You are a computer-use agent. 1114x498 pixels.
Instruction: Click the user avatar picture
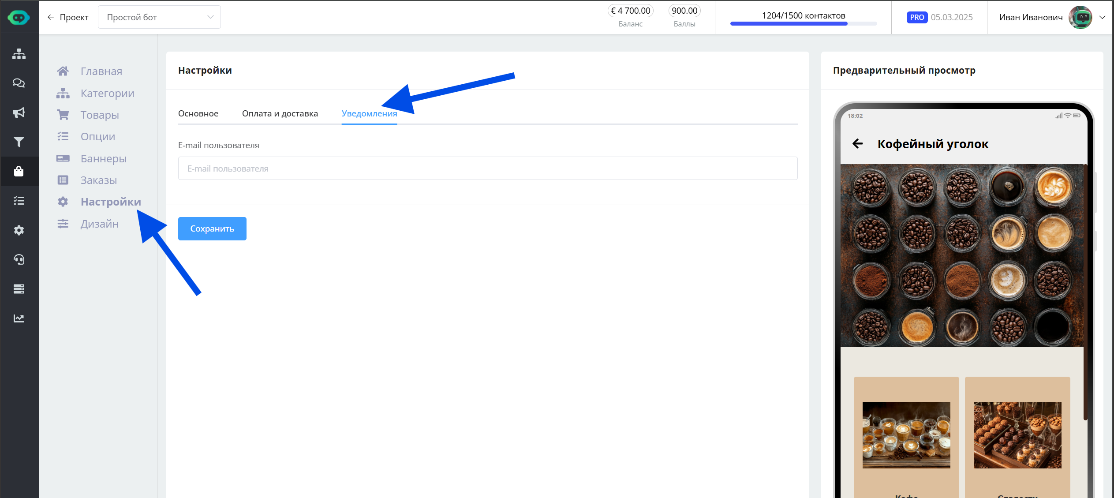click(1080, 17)
